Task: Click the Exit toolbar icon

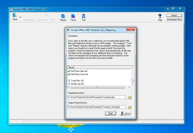Action: [x=84, y=17]
